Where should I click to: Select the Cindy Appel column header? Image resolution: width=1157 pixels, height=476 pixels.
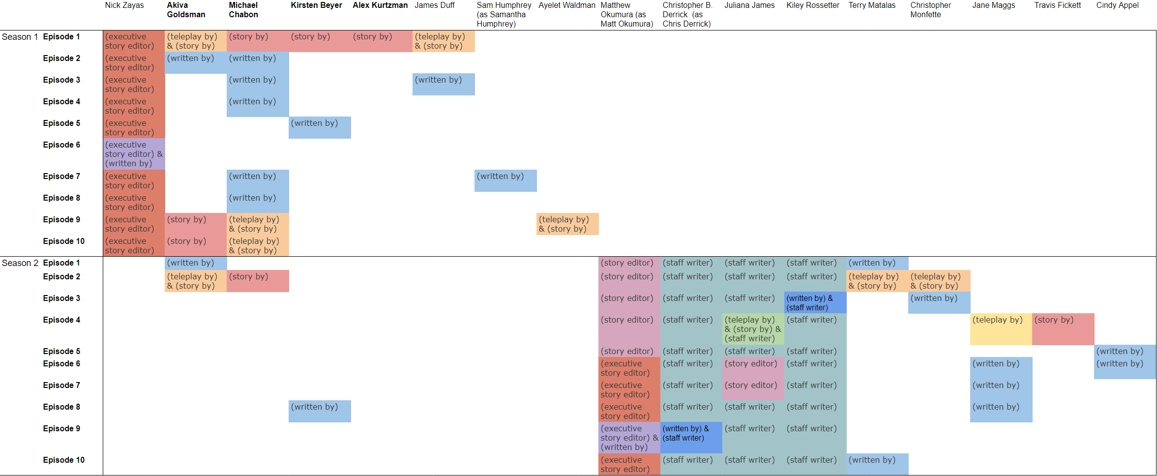[1117, 5]
